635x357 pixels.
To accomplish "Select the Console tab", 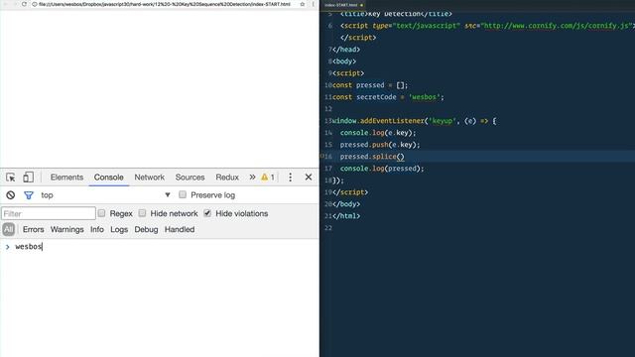I will pyautogui.click(x=108, y=178).
